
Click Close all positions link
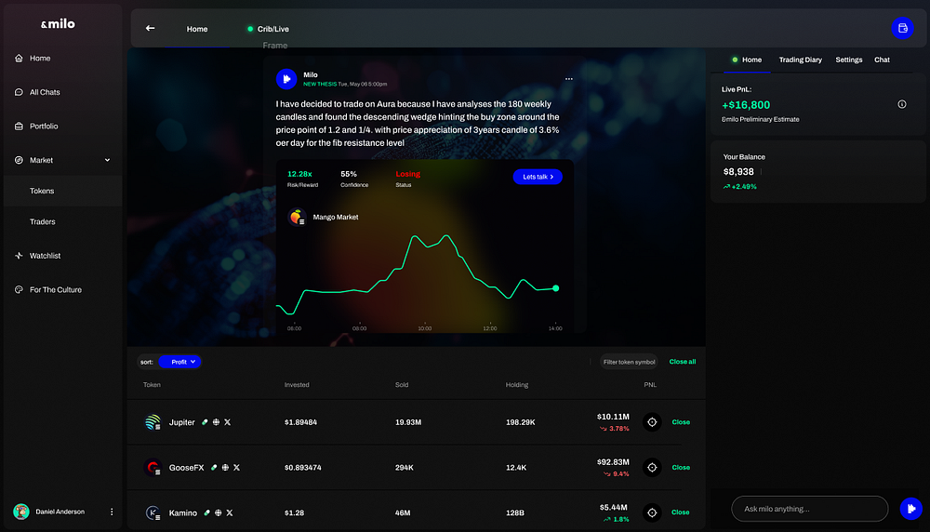click(x=682, y=362)
